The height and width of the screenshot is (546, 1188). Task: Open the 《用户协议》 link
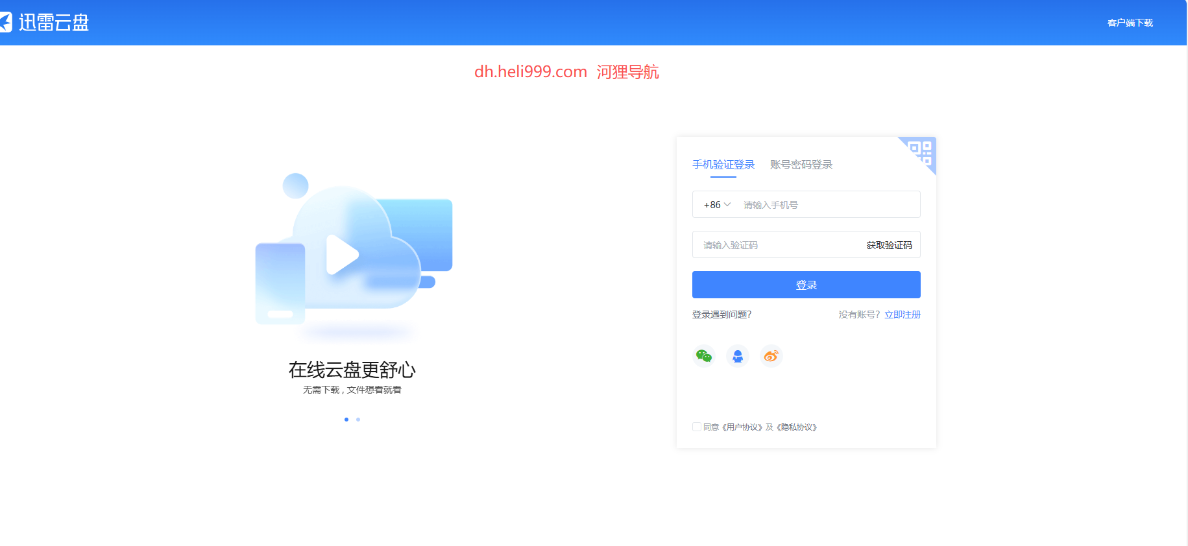742,427
